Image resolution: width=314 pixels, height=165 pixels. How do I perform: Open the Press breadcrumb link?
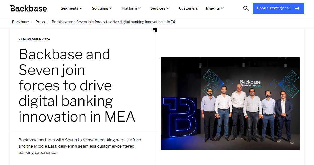40,22
